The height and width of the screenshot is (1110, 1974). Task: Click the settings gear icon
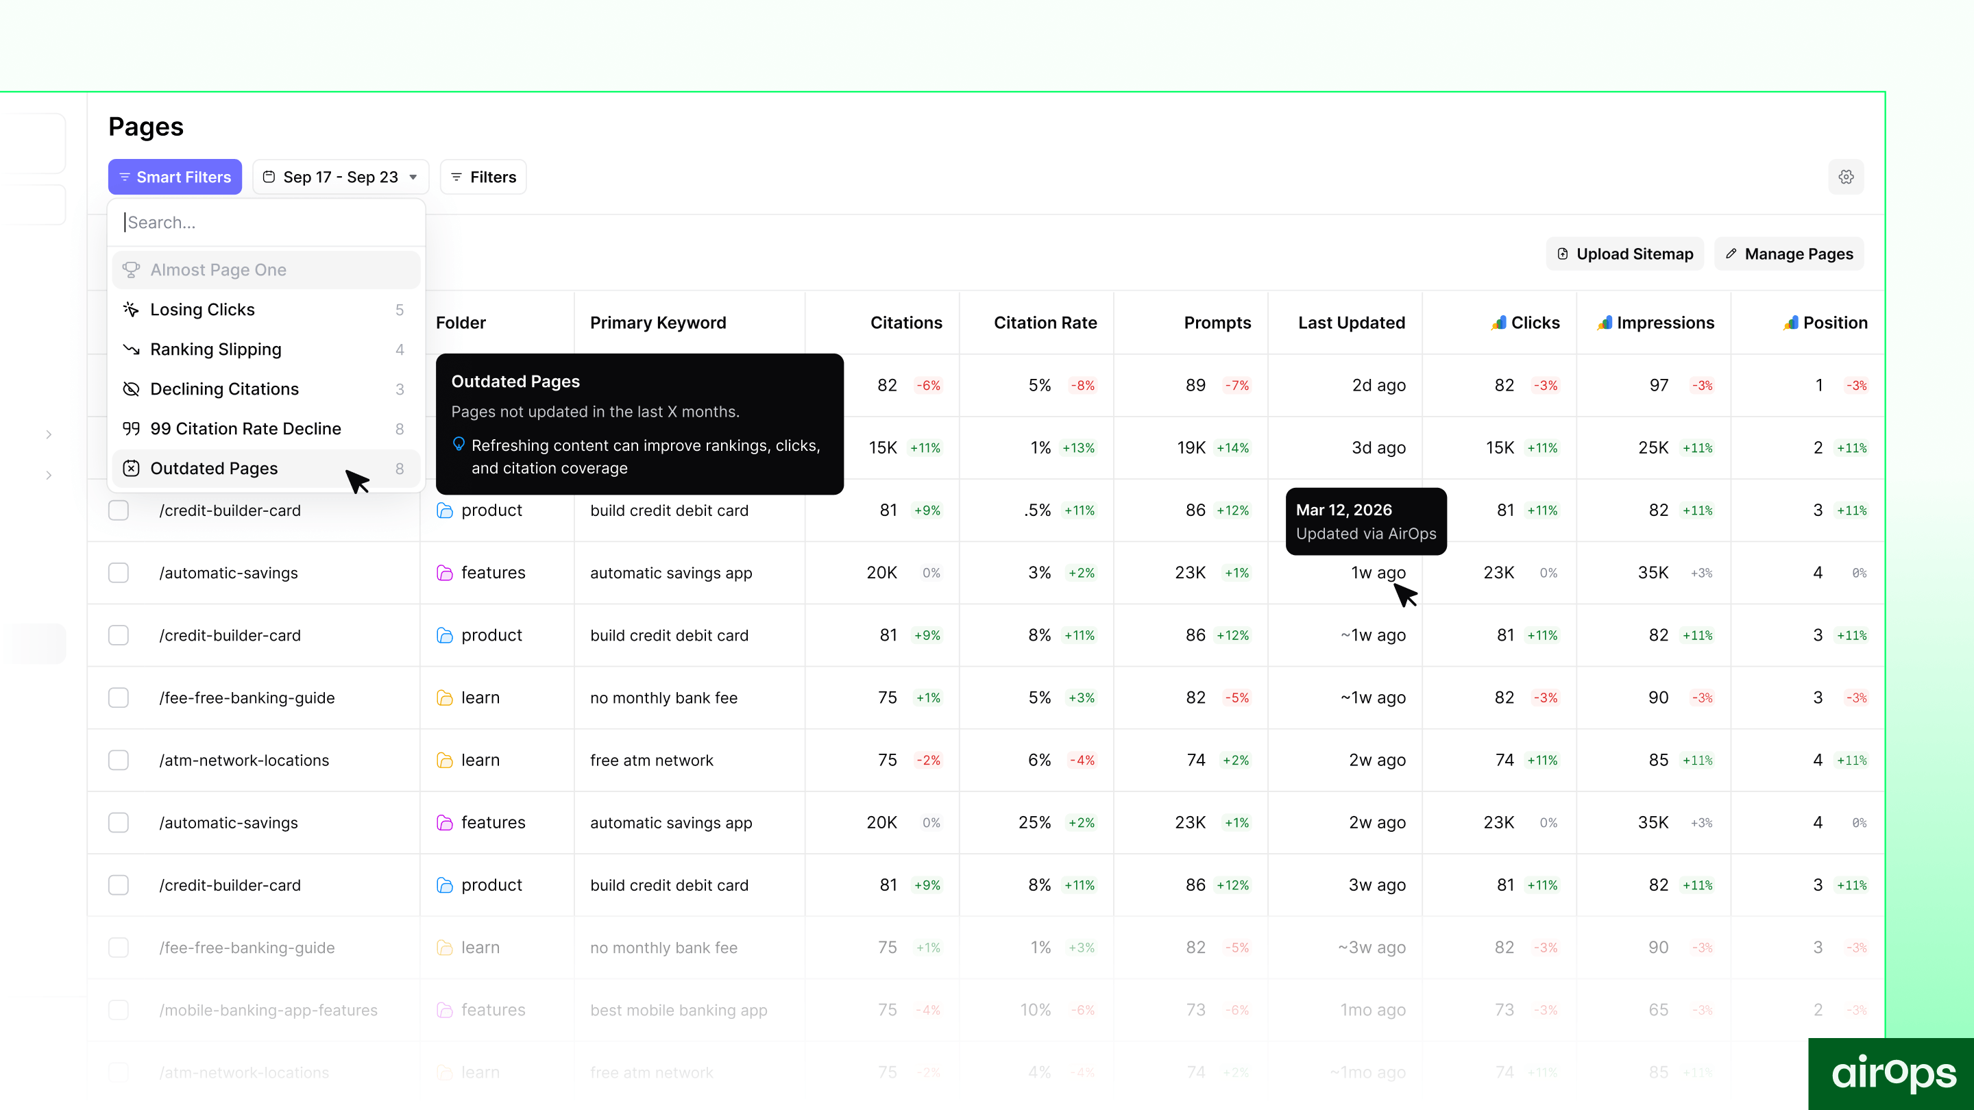point(1845,177)
